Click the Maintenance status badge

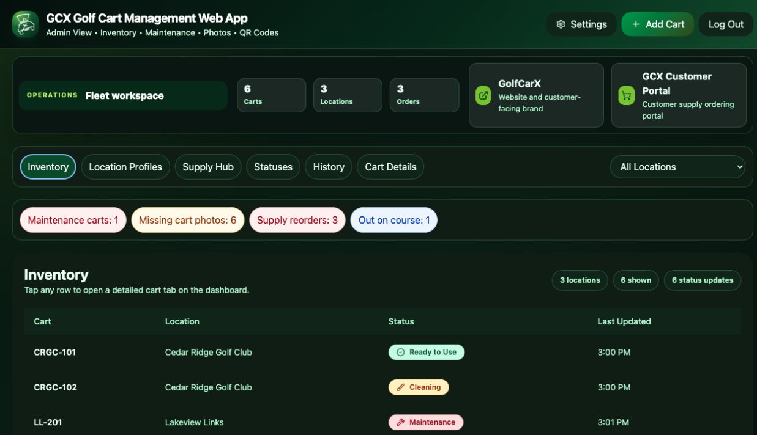point(426,422)
